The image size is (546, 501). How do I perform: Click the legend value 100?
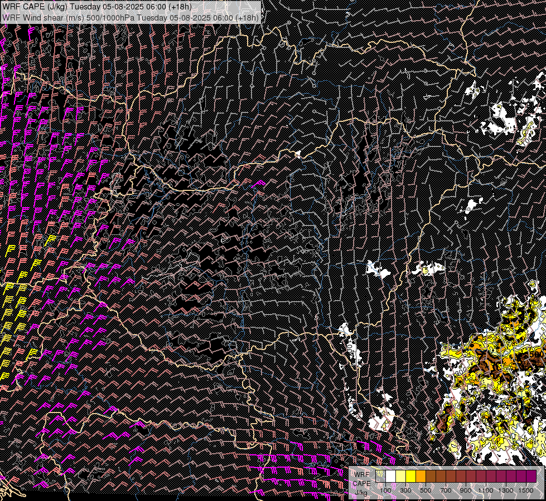click(385, 490)
